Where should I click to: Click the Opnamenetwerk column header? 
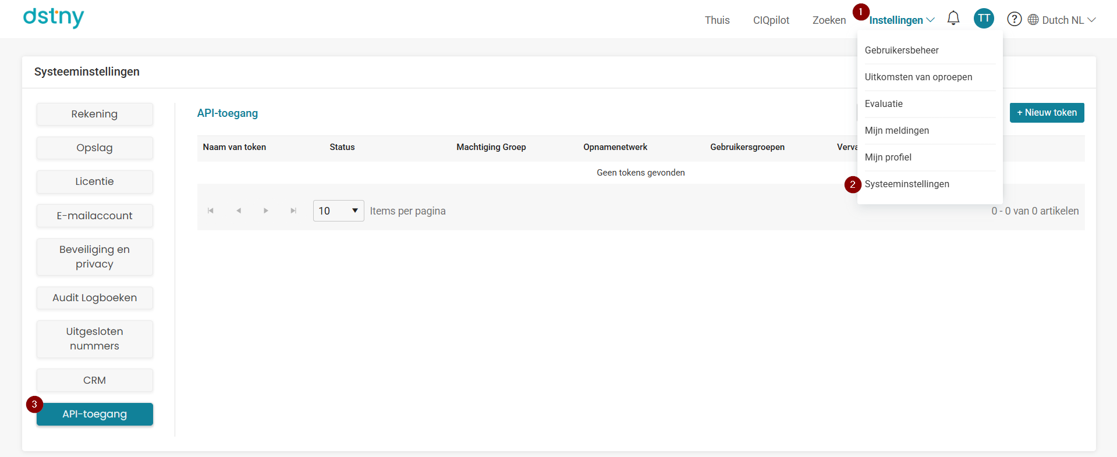coord(615,147)
